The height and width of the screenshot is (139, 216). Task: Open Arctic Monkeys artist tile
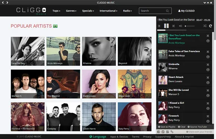[63, 51]
